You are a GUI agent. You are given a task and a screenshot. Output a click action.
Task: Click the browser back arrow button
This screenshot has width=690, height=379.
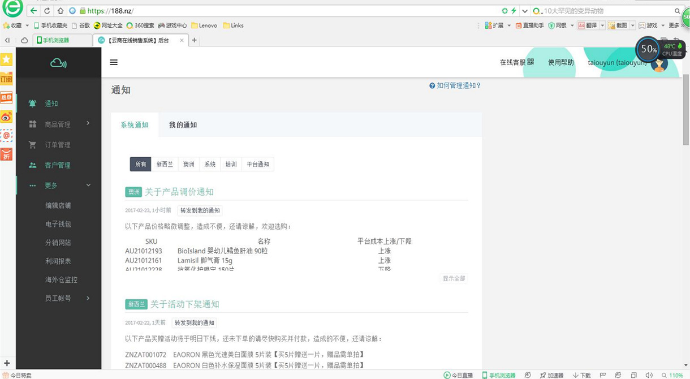[34, 11]
